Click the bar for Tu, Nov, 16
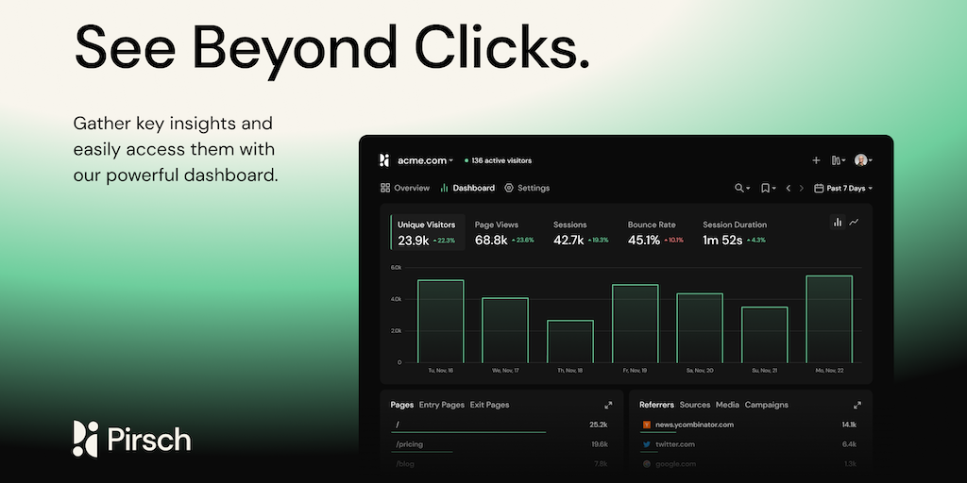The width and height of the screenshot is (967, 483). click(440, 321)
